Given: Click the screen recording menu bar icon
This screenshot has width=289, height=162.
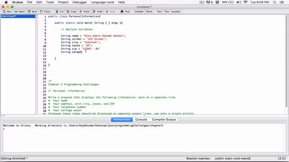Looking at the screenshot, I should [x=202, y=2].
